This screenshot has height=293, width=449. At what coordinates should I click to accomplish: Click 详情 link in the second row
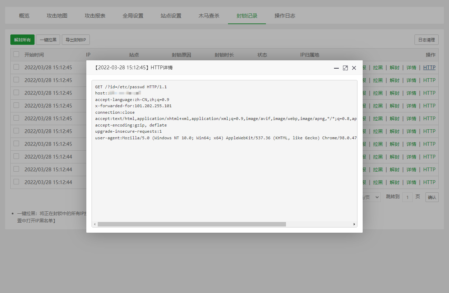point(411,80)
